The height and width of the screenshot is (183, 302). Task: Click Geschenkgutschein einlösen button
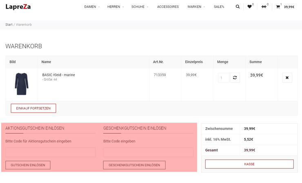click(134, 165)
